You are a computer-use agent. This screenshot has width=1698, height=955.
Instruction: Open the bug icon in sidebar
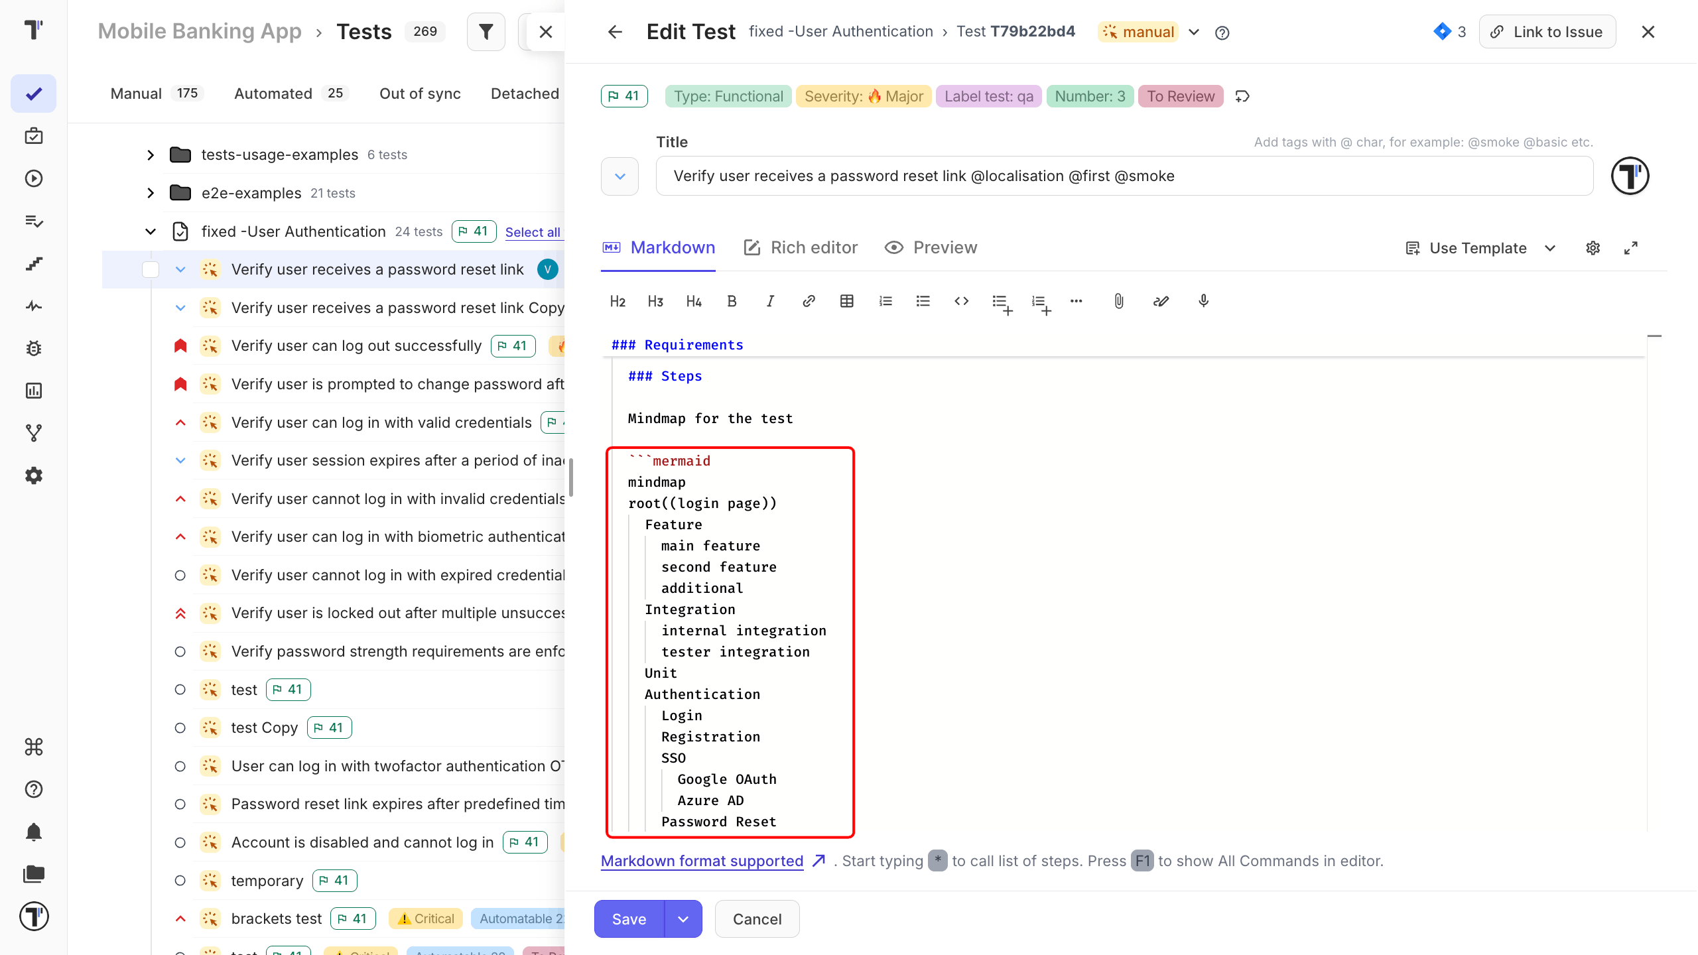point(33,348)
